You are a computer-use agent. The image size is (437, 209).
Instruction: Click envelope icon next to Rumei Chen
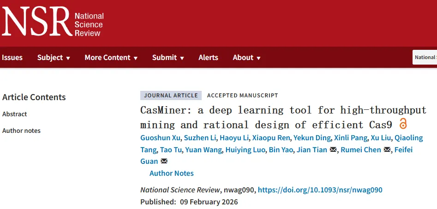[x=387, y=149]
